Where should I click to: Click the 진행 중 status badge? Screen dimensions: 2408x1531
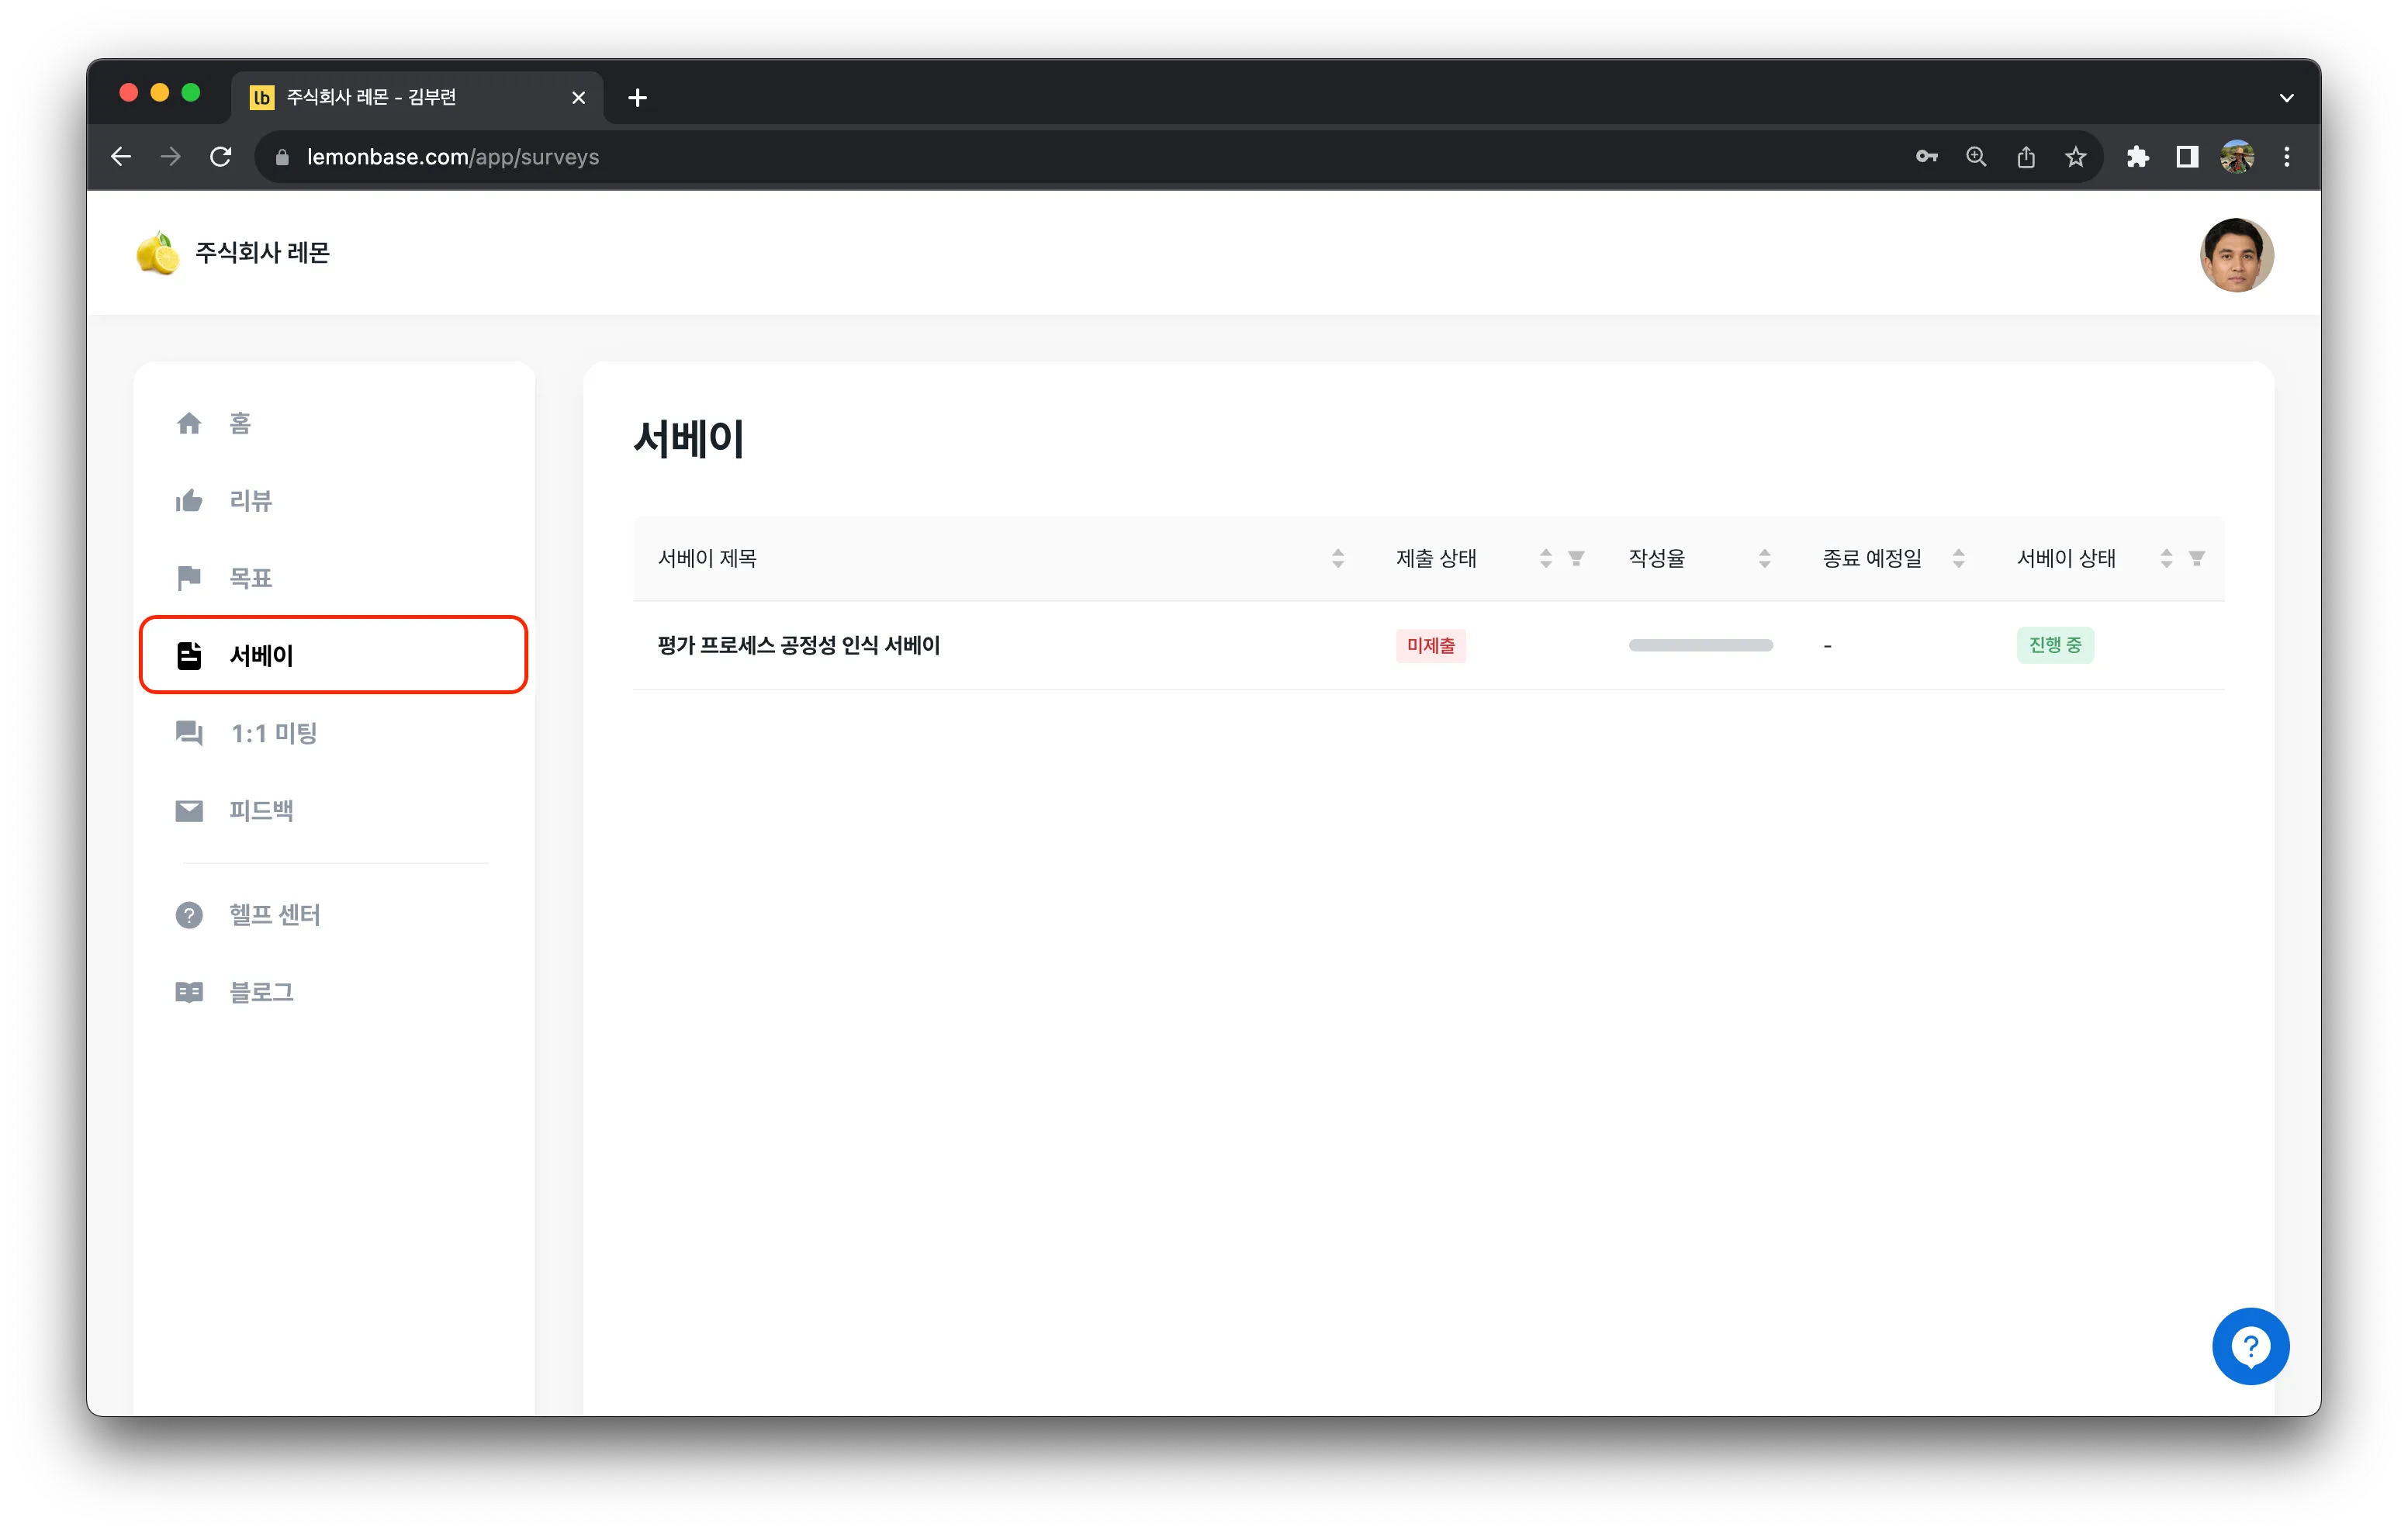pos(2055,646)
